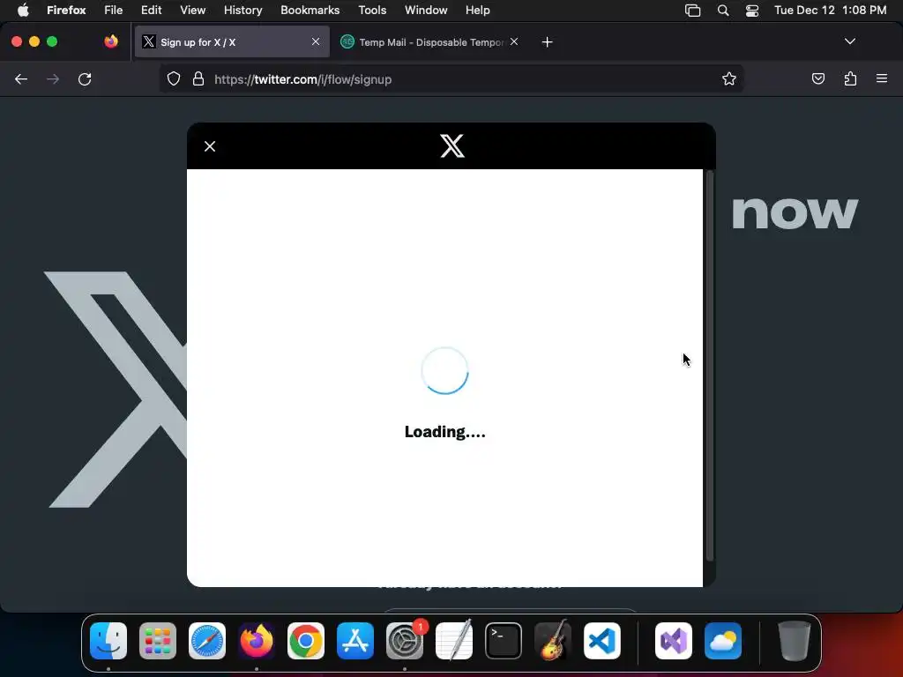Launch Safari from the dock
Image resolution: width=903 pixels, height=677 pixels.
pyautogui.click(x=207, y=641)
